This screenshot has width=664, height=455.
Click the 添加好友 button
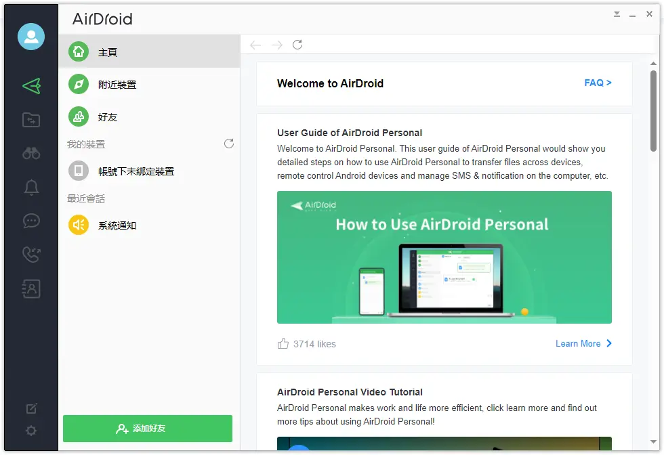pos(148,429)
